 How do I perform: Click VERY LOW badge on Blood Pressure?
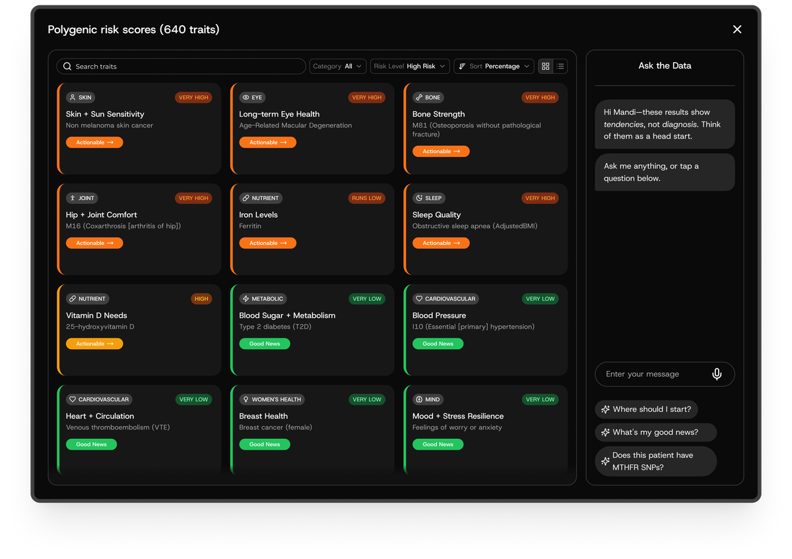pos(540,299)
